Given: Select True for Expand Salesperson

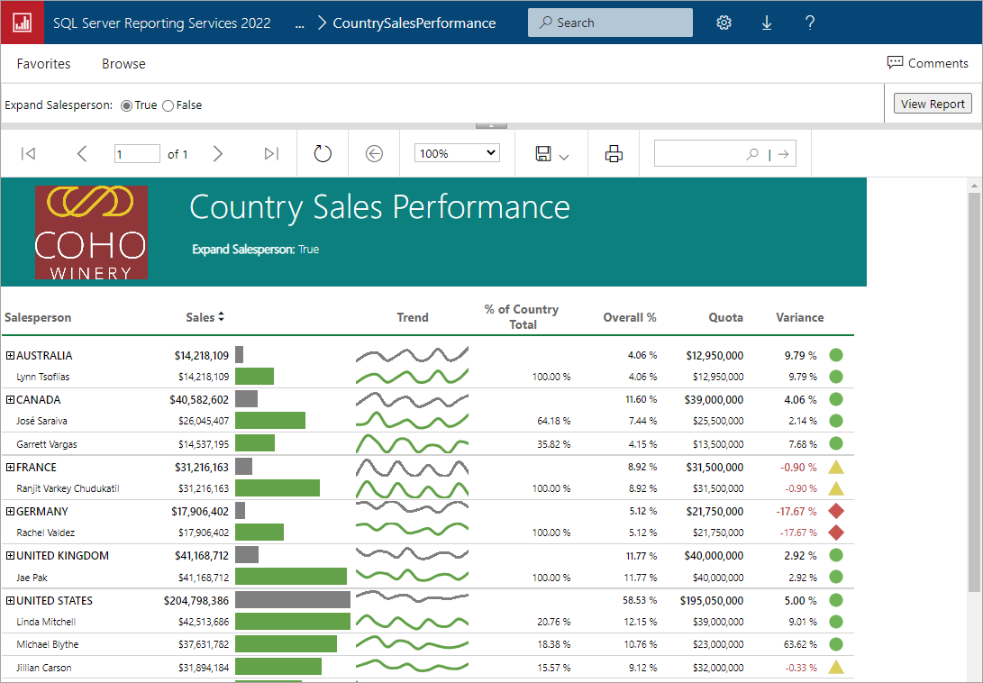Looking at the screenshot, I should point(126,105).
